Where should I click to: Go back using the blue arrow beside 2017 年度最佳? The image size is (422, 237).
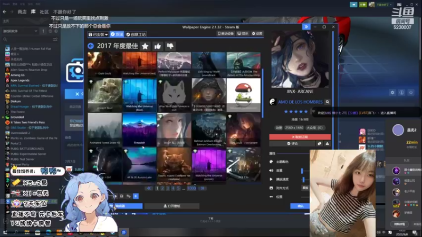click(x=91, y=46)
